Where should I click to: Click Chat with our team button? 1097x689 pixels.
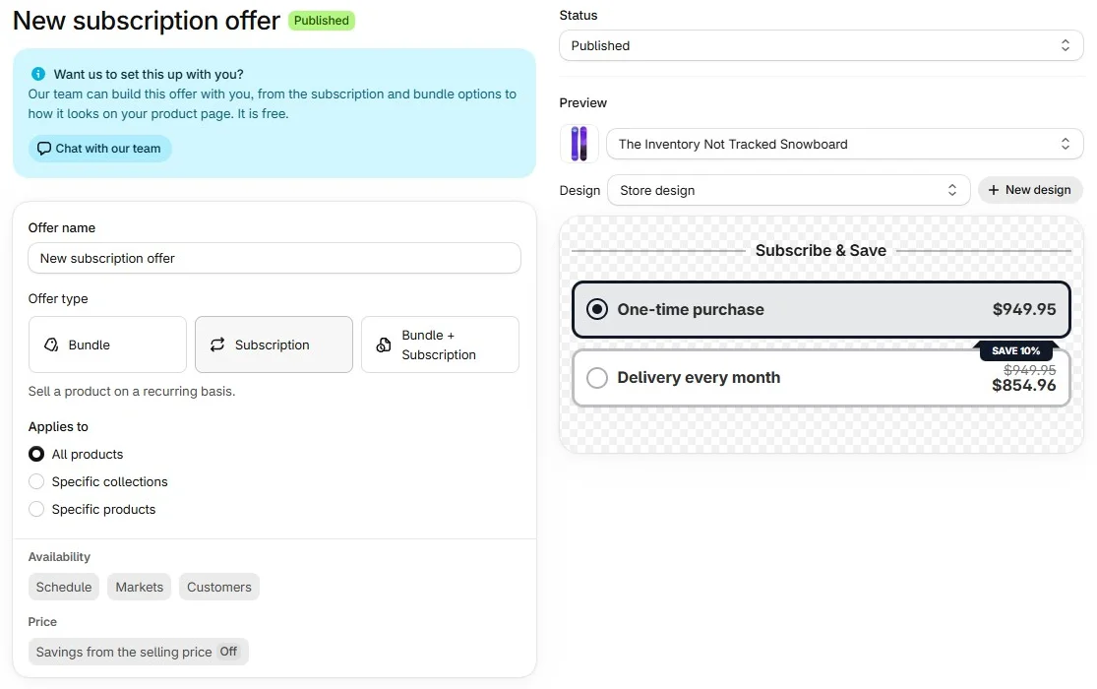(x=99, y=149)
